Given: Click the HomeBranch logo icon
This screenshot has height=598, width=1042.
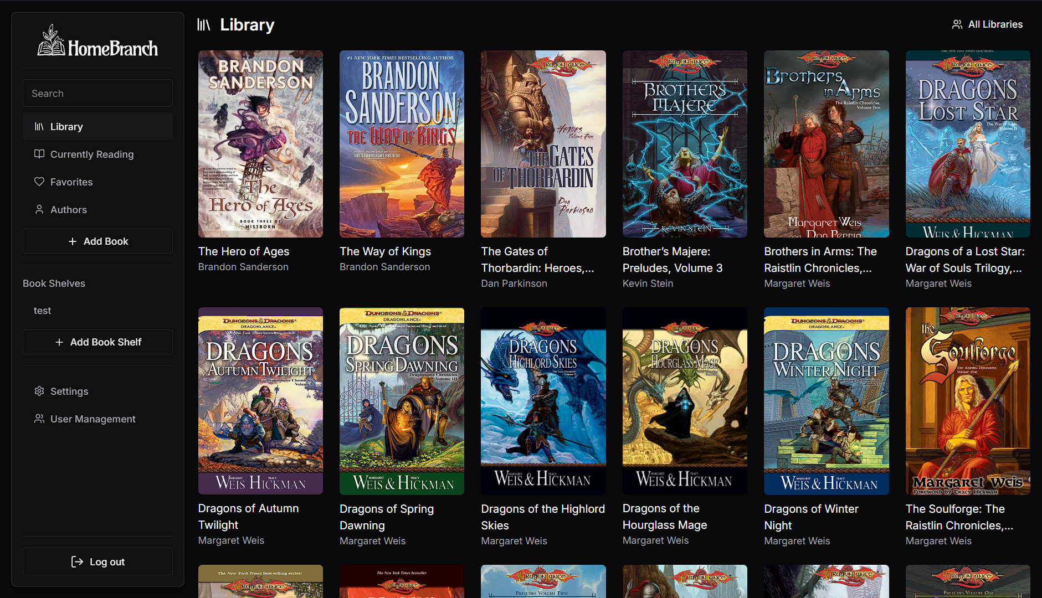Looking at the screenshot, I should tap(51, 40).
